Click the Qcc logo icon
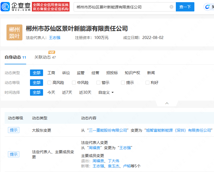214x172 pixels. [5, 7]
